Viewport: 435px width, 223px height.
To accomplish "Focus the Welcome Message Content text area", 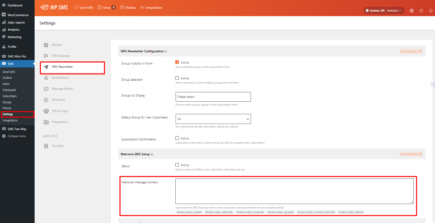I will tap(295, 191).
